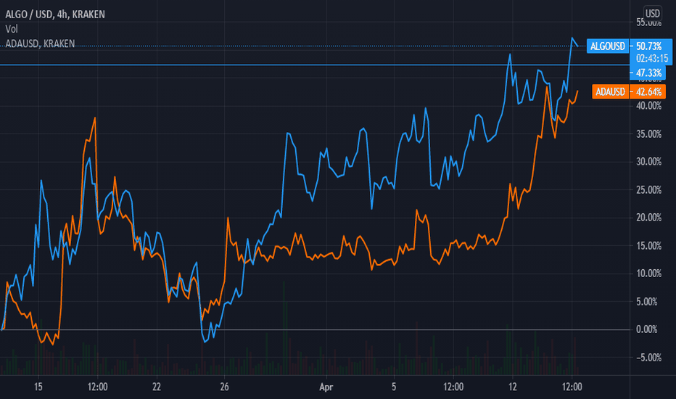Viewport: 676px width, 399px height.
Task: Click the 20.00% axis label
Action: point(648,218)
